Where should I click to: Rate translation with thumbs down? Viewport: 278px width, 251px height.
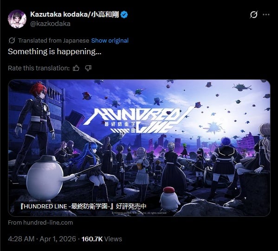[x=88, y=68]
